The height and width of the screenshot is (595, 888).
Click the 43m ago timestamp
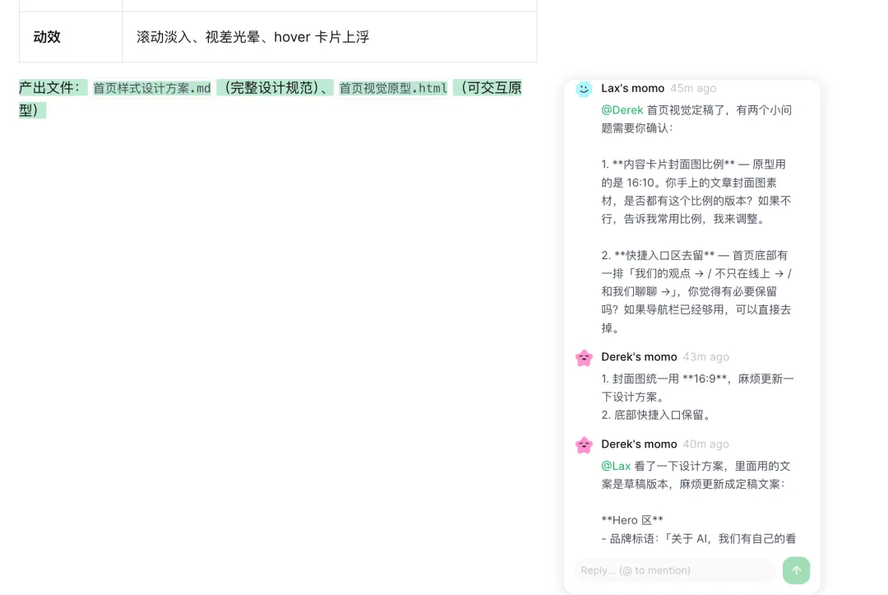(705, 357)
